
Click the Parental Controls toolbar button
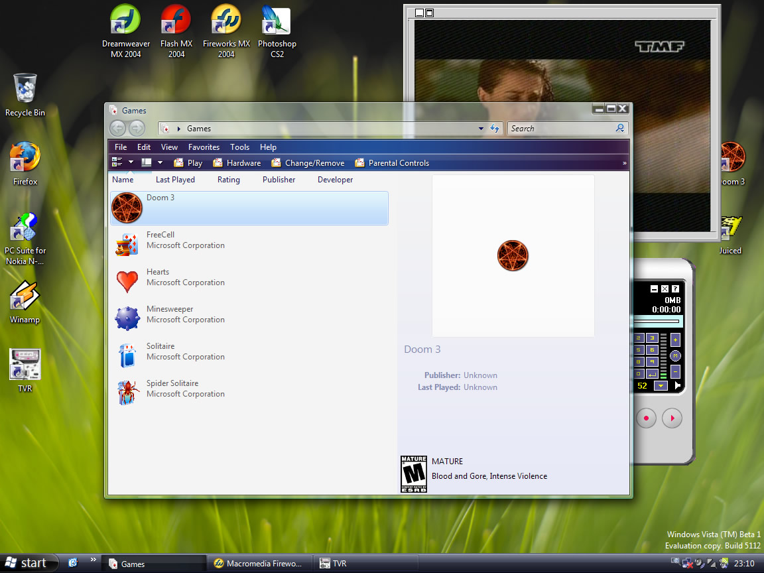392,163
